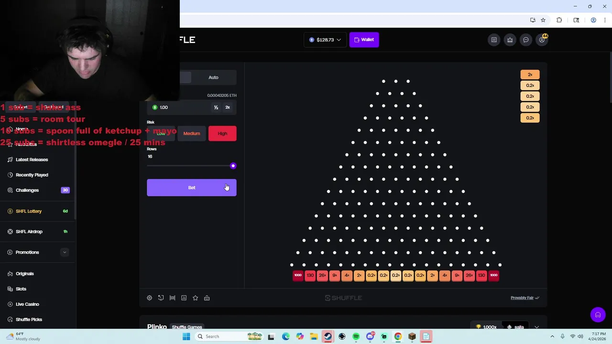This screenshot has width=612, height=344.
Task: Open Discord from the taskbar
Action: coord(370,336)
